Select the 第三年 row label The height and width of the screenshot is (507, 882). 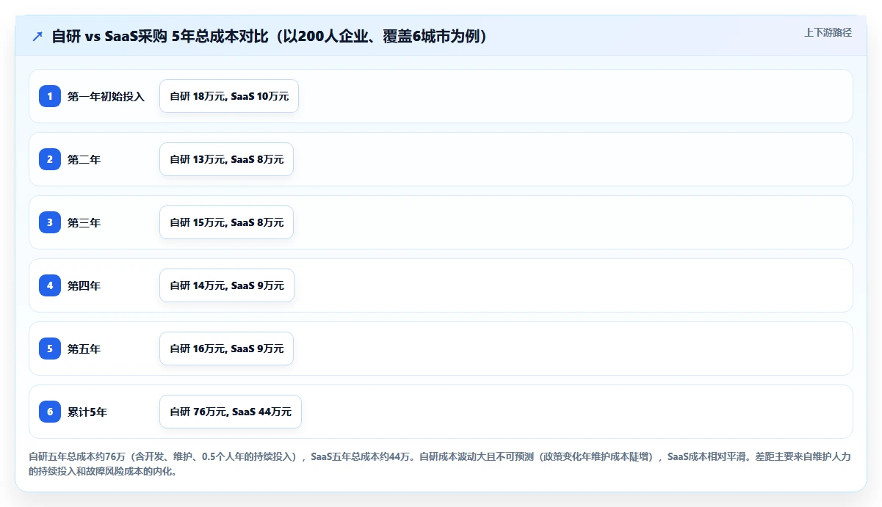point(84,222)
